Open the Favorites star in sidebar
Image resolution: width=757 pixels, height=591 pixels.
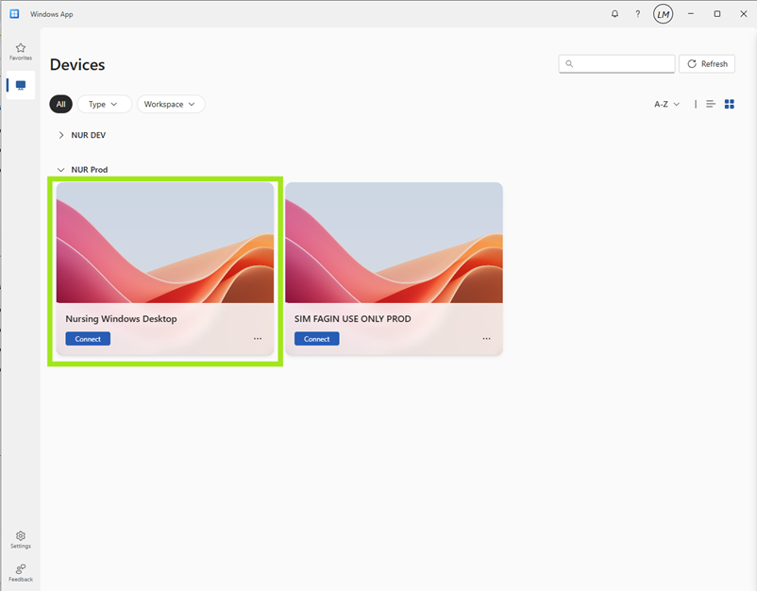[x=21, y=50]
